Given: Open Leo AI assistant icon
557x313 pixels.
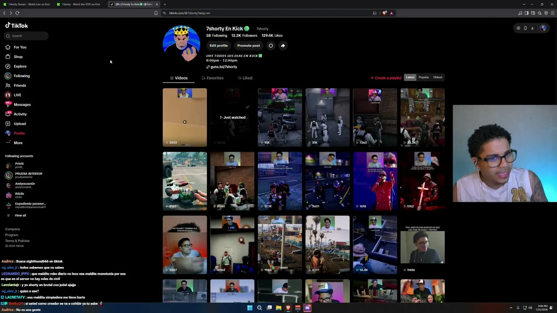Looking at the screenshot, I should tap(540, 13).
